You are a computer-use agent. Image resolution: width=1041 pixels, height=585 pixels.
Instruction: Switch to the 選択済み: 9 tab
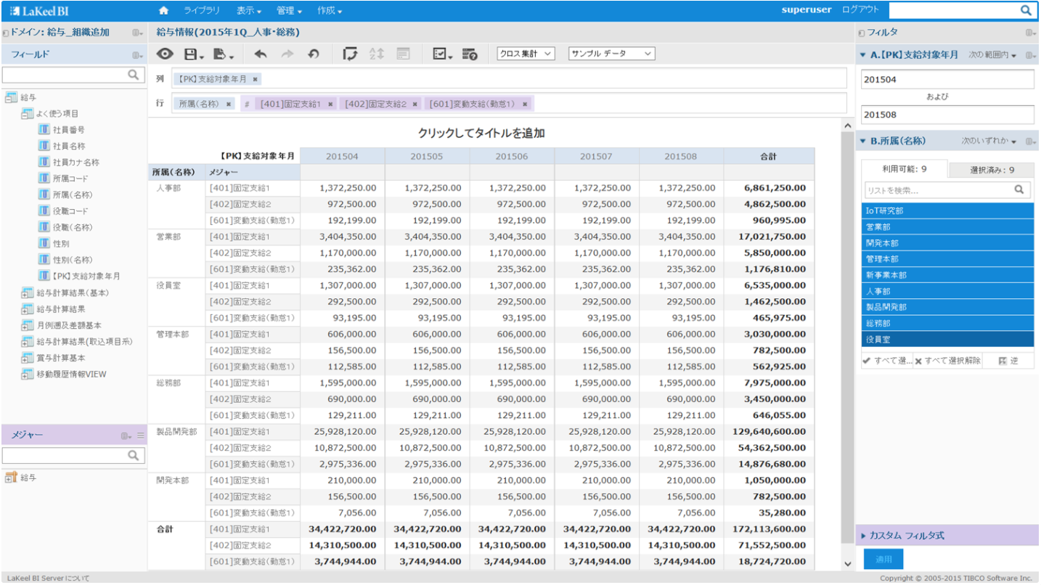(992, 170)
